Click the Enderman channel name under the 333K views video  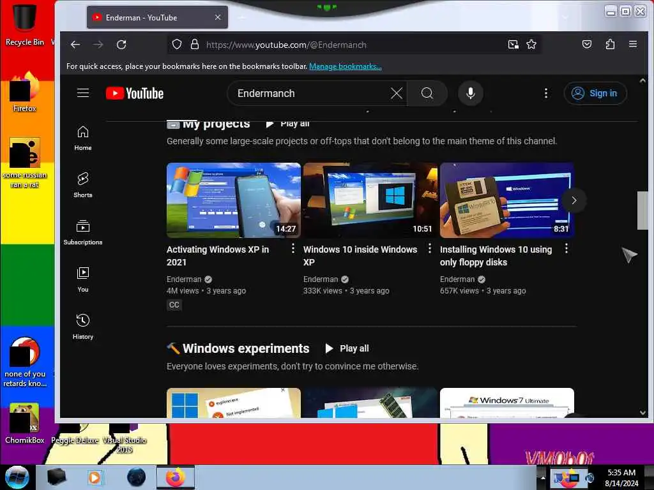[321, 279]
